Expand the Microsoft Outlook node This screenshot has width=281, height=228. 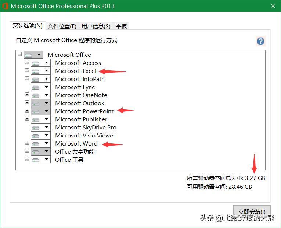coord(27,102)
